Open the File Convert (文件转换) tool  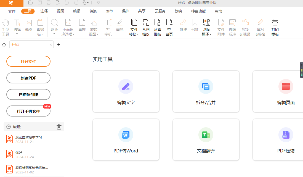click(x=134, y=27)
